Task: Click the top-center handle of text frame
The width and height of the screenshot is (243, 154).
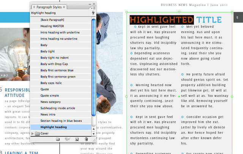Action: (179, 12)
